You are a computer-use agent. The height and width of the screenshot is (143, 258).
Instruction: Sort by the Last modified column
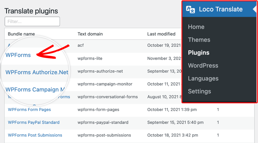tap(161, 34)
